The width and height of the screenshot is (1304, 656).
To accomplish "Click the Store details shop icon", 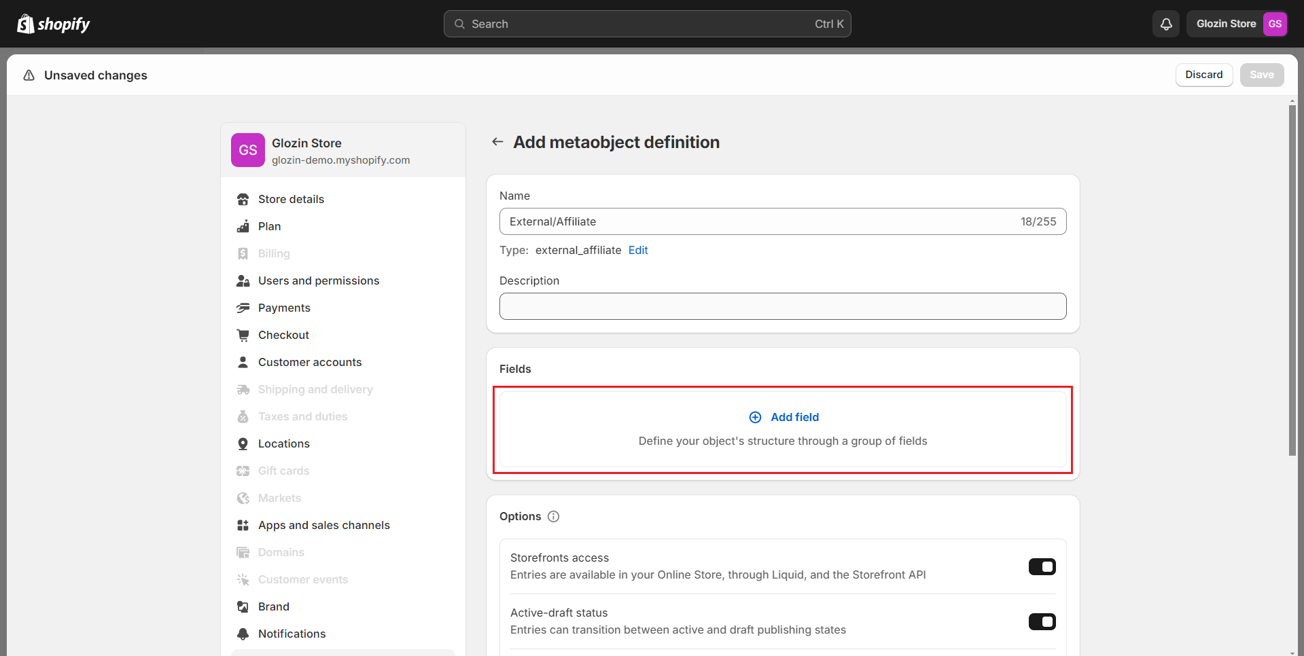I will (x=243, y=199).
